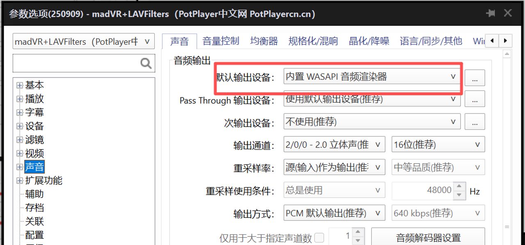Select 播放 in the settings tree
This screenshot has width=525, height=245.
[x=34, y=99]
